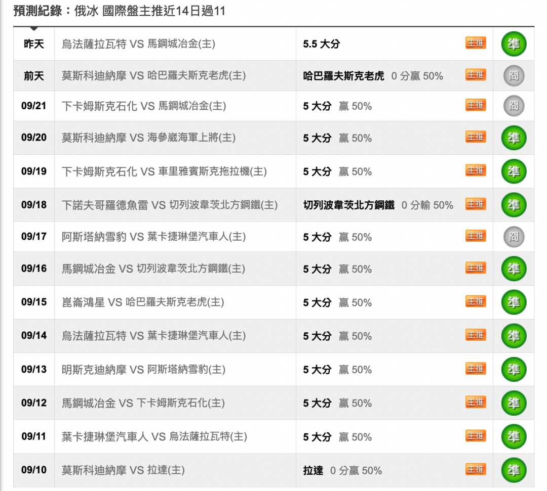Screen dimensions: 547x491
Task: Click the 09/12 date cell
Action: [x=34, y=403]
